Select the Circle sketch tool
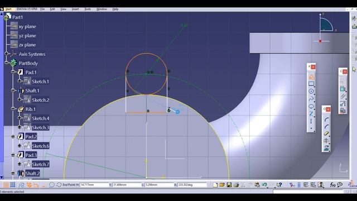The height and width of the screenshot is (201, 357). [311, 92]
